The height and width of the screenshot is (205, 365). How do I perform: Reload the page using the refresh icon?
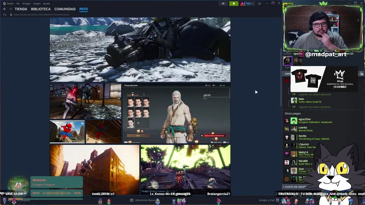coord(5,15)
